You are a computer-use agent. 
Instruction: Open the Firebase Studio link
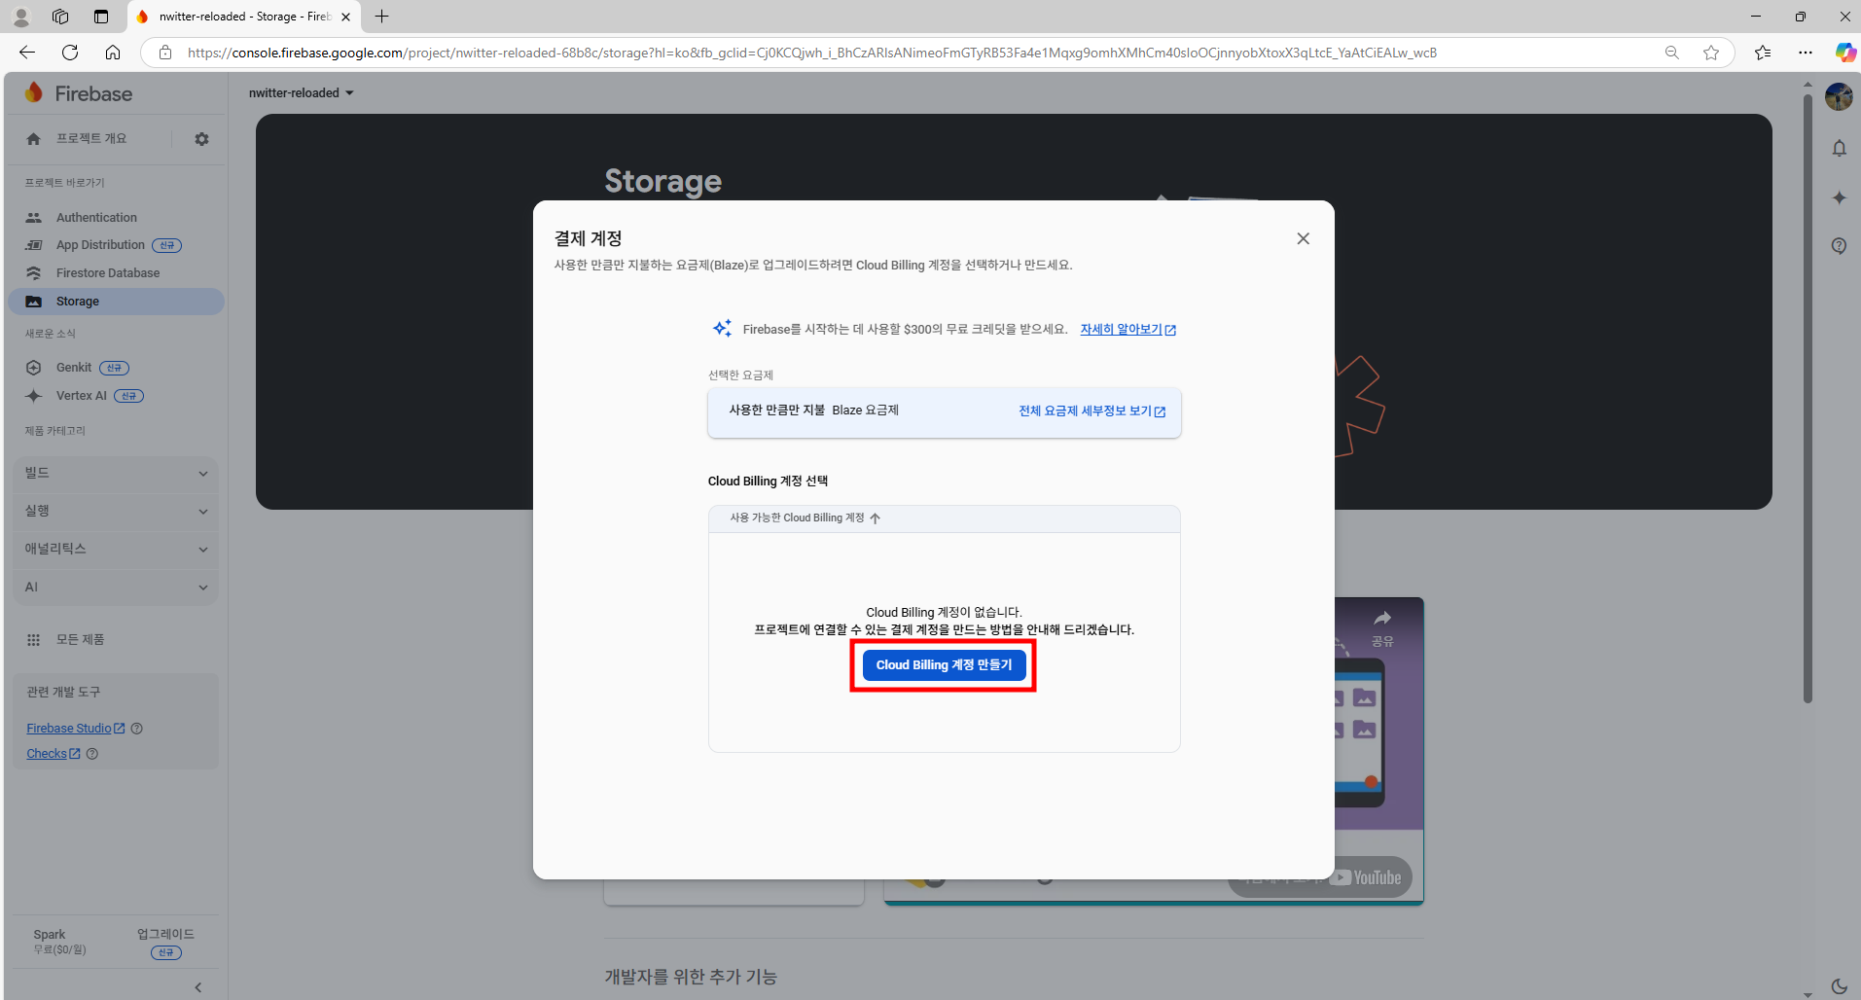76,729
